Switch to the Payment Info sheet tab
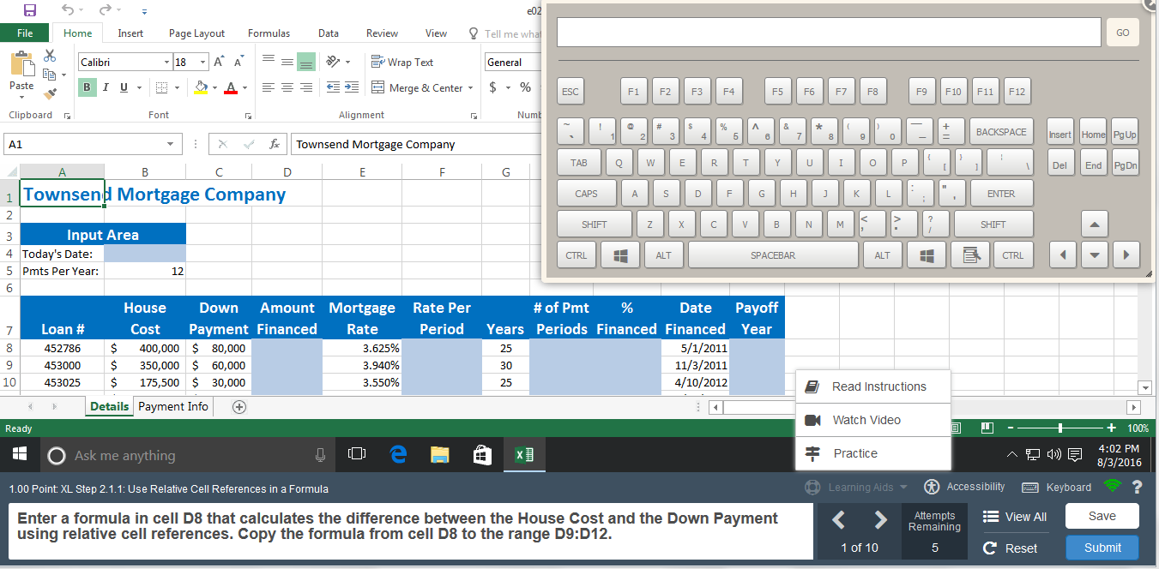 pos(173,406)
